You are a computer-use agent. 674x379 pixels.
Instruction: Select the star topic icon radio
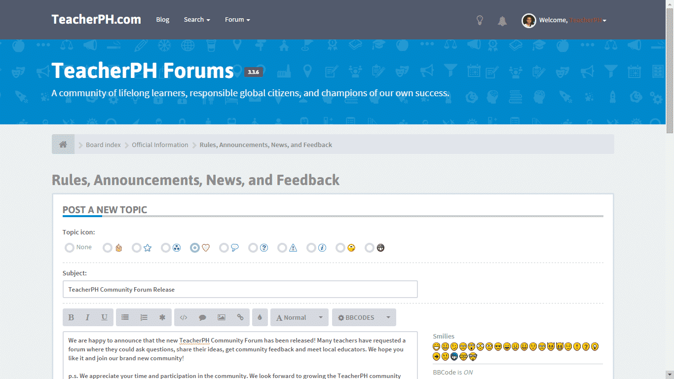137,248
